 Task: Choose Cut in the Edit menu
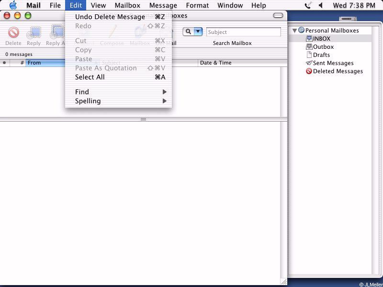click(x=118, y=41)
